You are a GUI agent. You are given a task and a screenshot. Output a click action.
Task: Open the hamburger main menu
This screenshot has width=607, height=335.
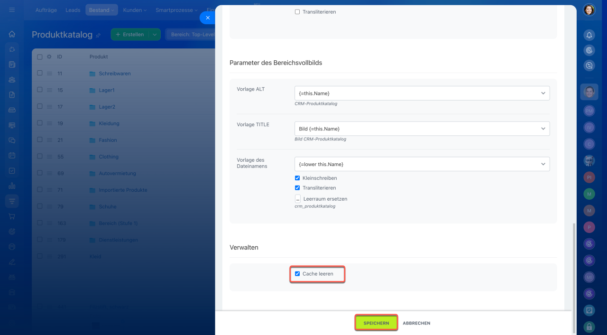[x=12, y=10]
